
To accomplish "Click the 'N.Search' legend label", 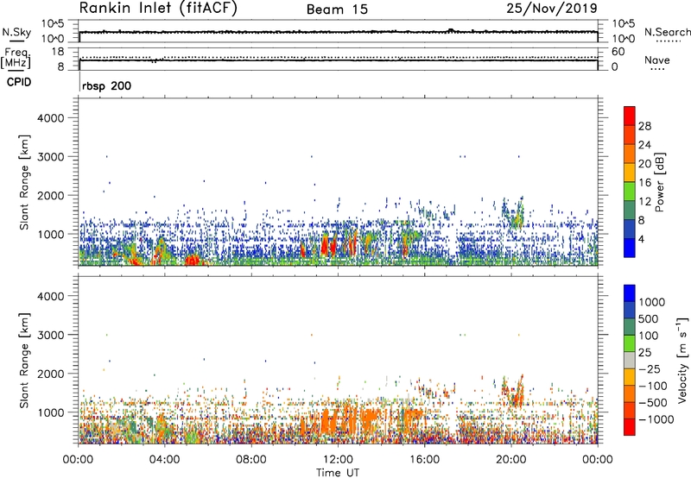I will (667, 32).
